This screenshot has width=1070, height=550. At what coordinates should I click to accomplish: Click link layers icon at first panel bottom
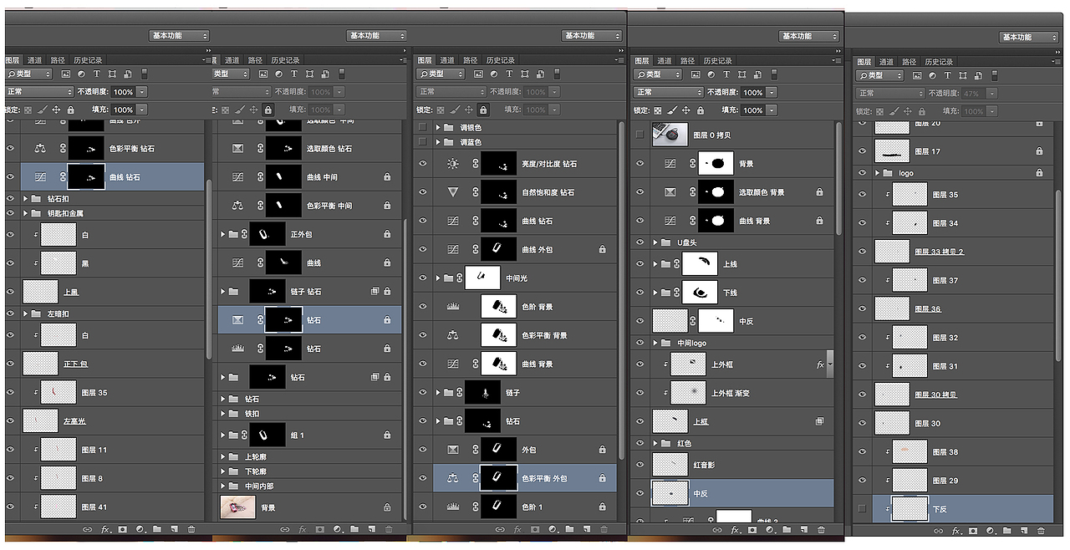coord(89,529)
